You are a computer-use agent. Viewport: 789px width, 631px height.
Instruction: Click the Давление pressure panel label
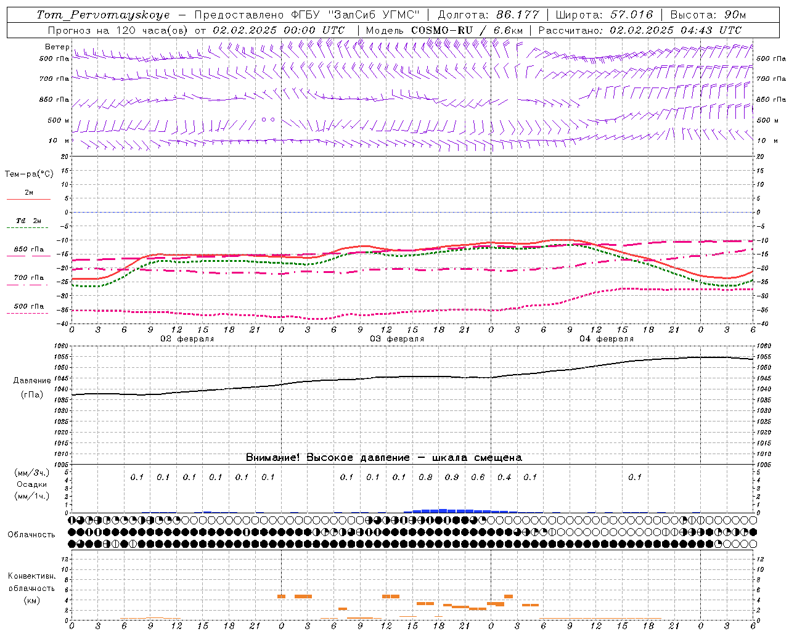coord(32,381)
